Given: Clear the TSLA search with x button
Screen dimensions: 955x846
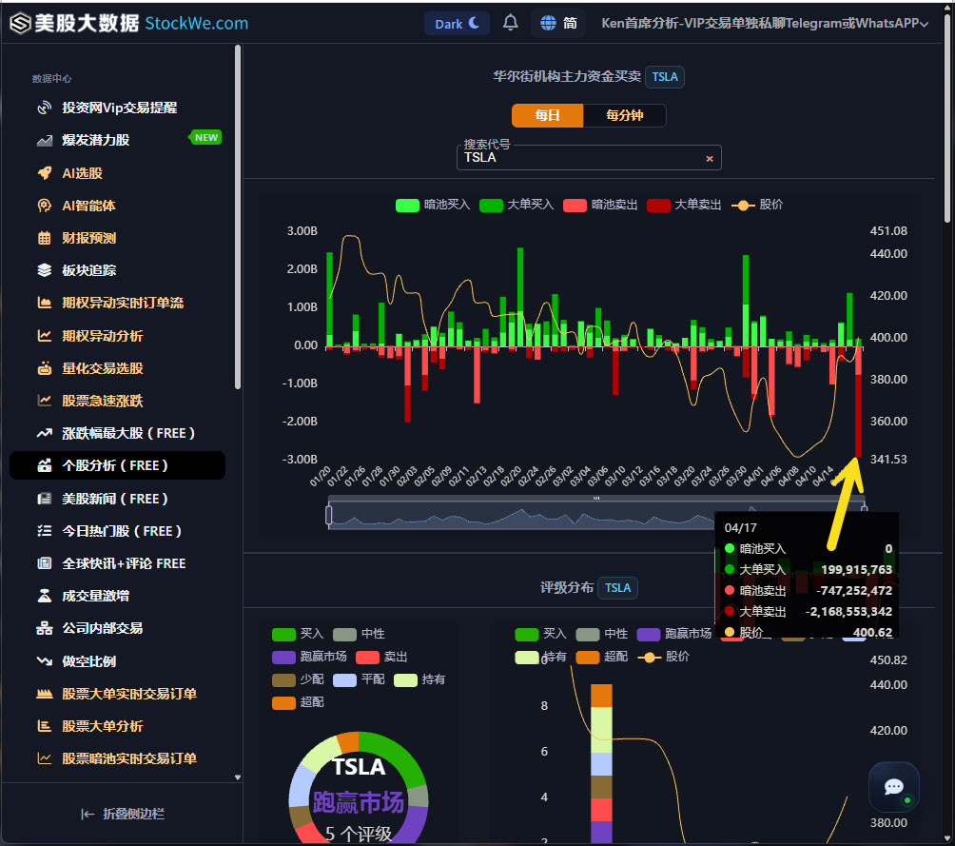Looking at the screenshot, I should coord(710,158).
